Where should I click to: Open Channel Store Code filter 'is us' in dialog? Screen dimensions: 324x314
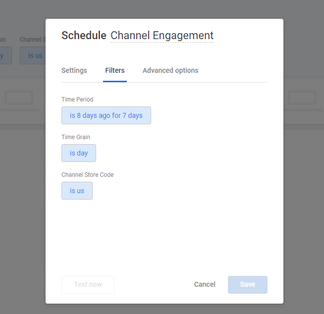(x=77, y=191)
